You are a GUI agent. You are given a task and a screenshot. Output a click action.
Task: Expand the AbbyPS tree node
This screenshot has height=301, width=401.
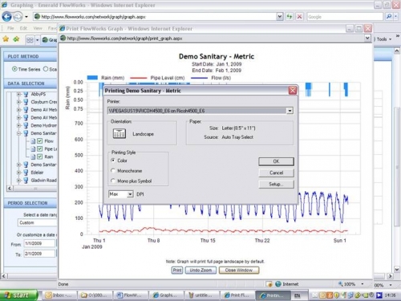pos(18,94)
